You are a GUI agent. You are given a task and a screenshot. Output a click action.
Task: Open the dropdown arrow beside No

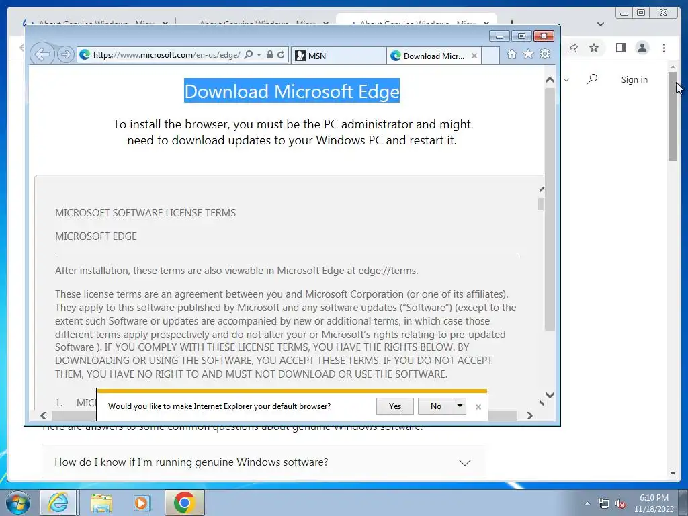[x=460, y=406]
